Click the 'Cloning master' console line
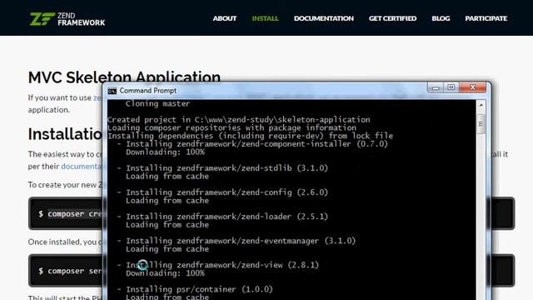The height and width of the screenshot is (300, 533). [x=157, y=103]
